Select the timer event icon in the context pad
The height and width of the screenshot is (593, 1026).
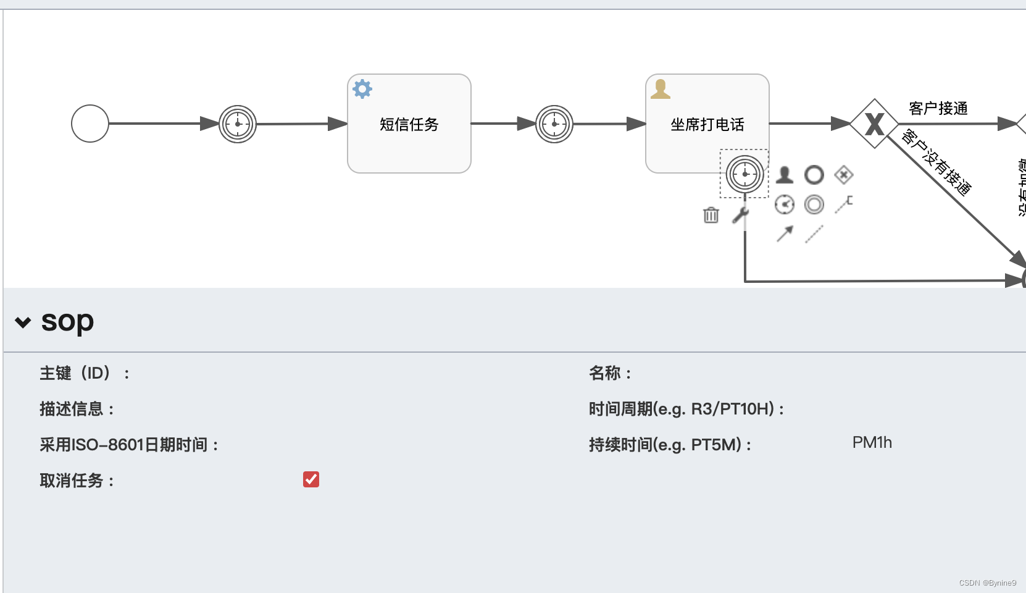[x=784, y=204]
